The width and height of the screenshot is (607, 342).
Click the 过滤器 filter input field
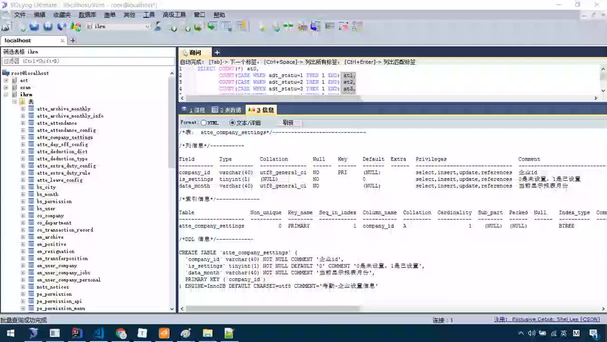tap(88, 61)
